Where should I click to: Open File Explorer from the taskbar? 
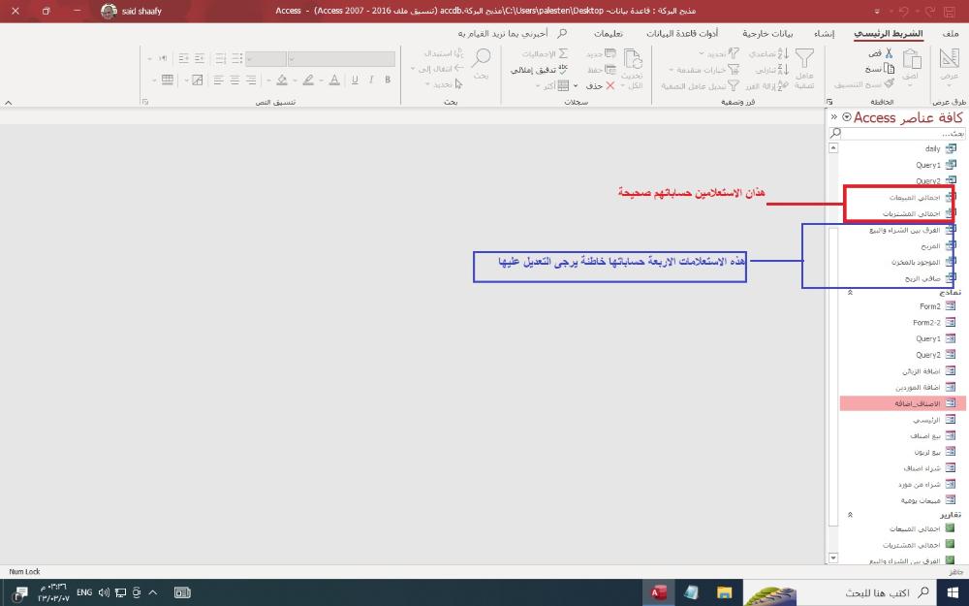point(724,592)
